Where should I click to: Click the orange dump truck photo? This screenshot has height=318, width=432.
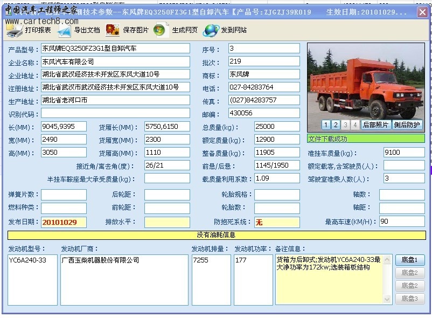366,87
